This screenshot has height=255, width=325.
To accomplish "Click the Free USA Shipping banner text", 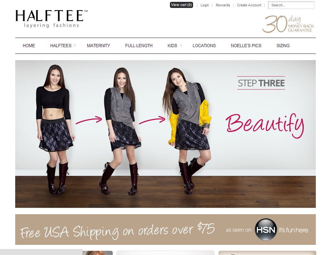I will (x=117, y=230).
